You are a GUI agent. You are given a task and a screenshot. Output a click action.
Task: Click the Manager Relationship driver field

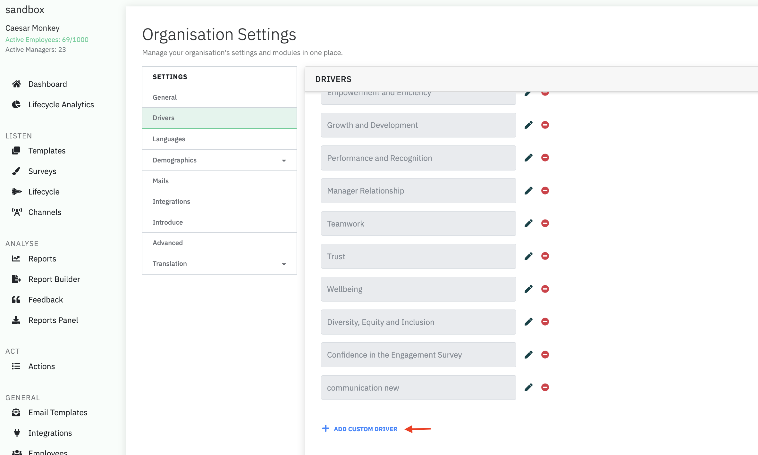[418, 191]
